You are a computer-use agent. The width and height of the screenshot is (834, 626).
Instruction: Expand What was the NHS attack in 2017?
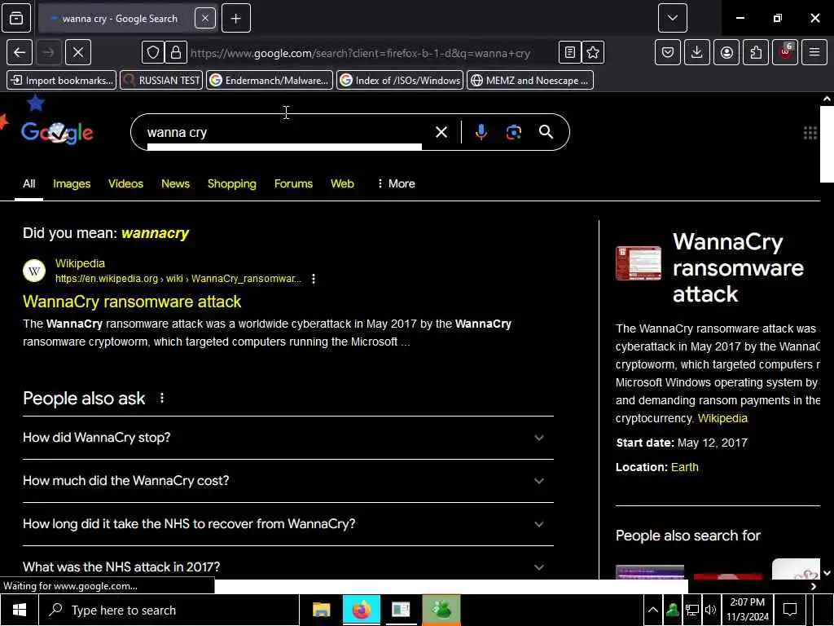(288, 566)
